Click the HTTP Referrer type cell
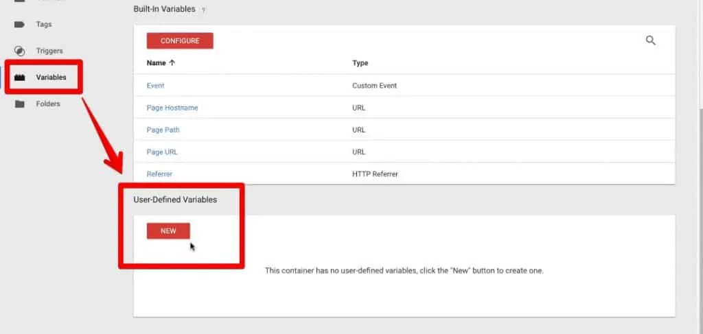 click(x=375, y=174)
